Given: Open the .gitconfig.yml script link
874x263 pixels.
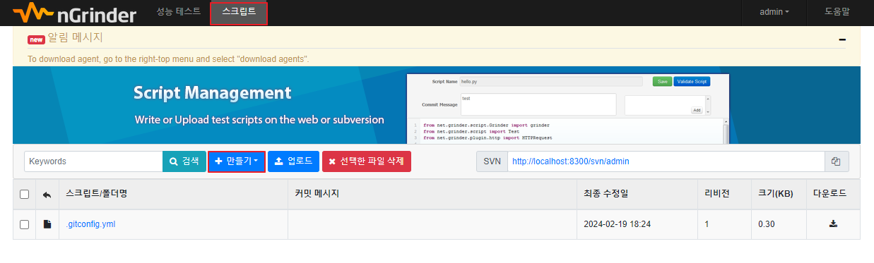Looking at the screenshot, I should tap(90, 224).
